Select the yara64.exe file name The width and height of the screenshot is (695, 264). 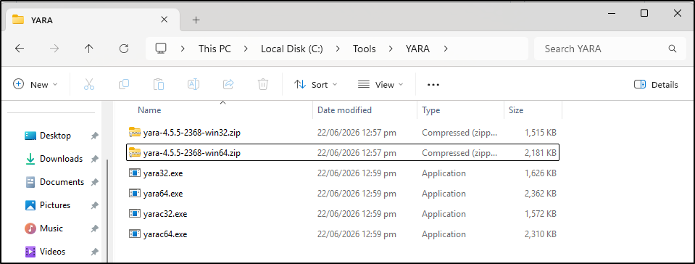coord(163,194)
